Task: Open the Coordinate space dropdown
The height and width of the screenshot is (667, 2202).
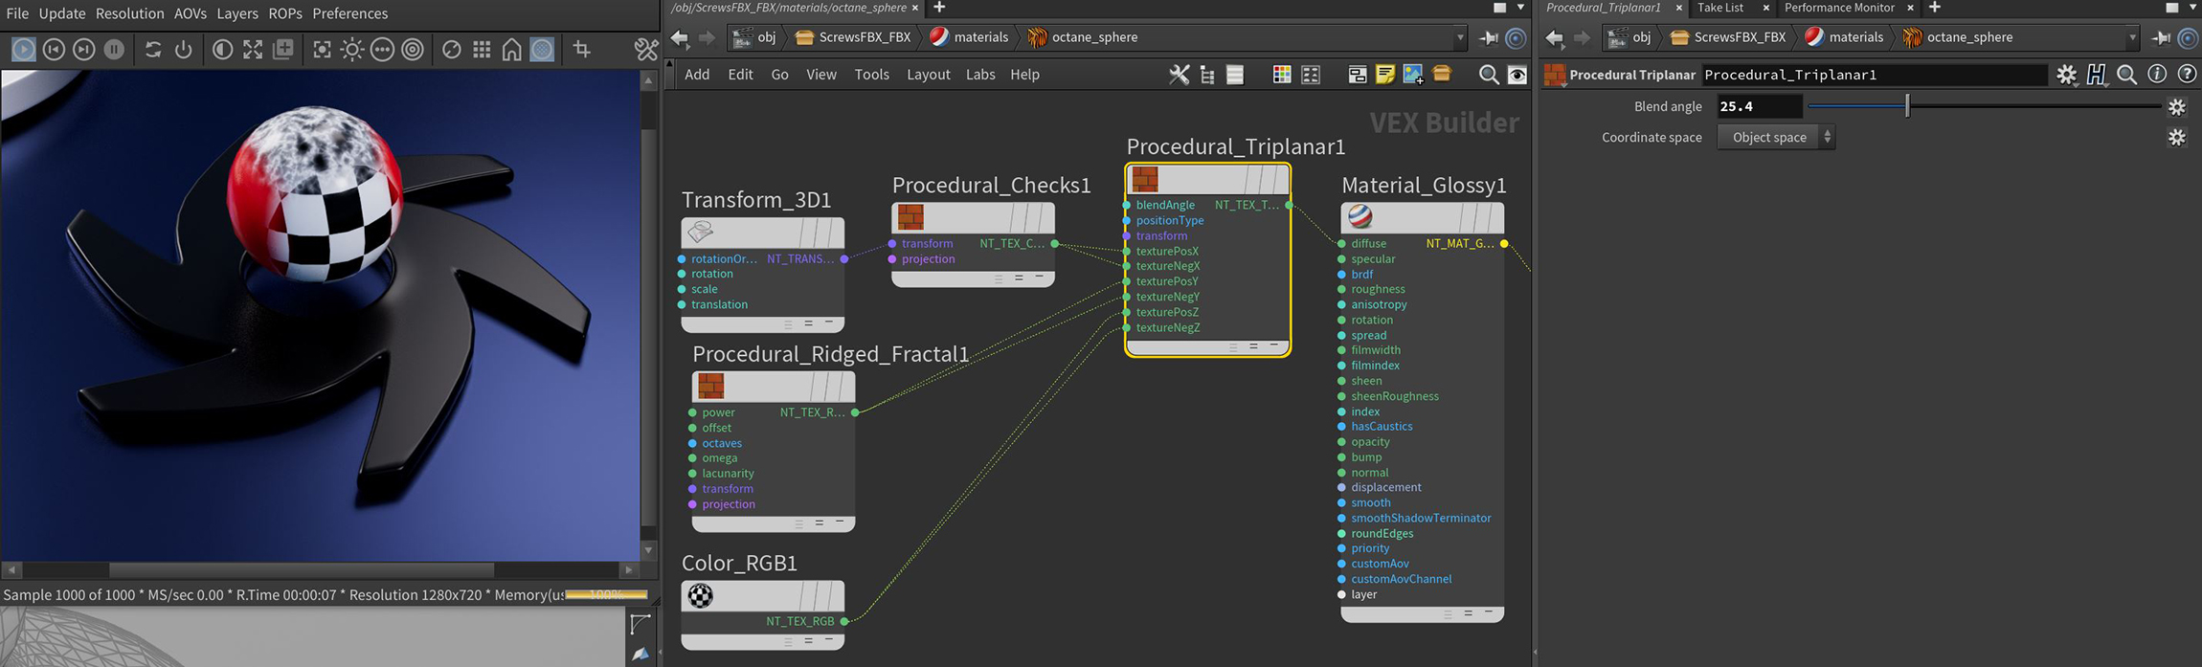Action: point(1776,137)
